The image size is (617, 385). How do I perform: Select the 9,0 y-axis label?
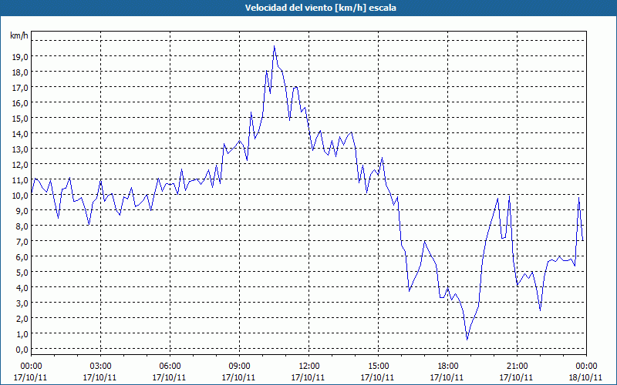pos(22,210)
